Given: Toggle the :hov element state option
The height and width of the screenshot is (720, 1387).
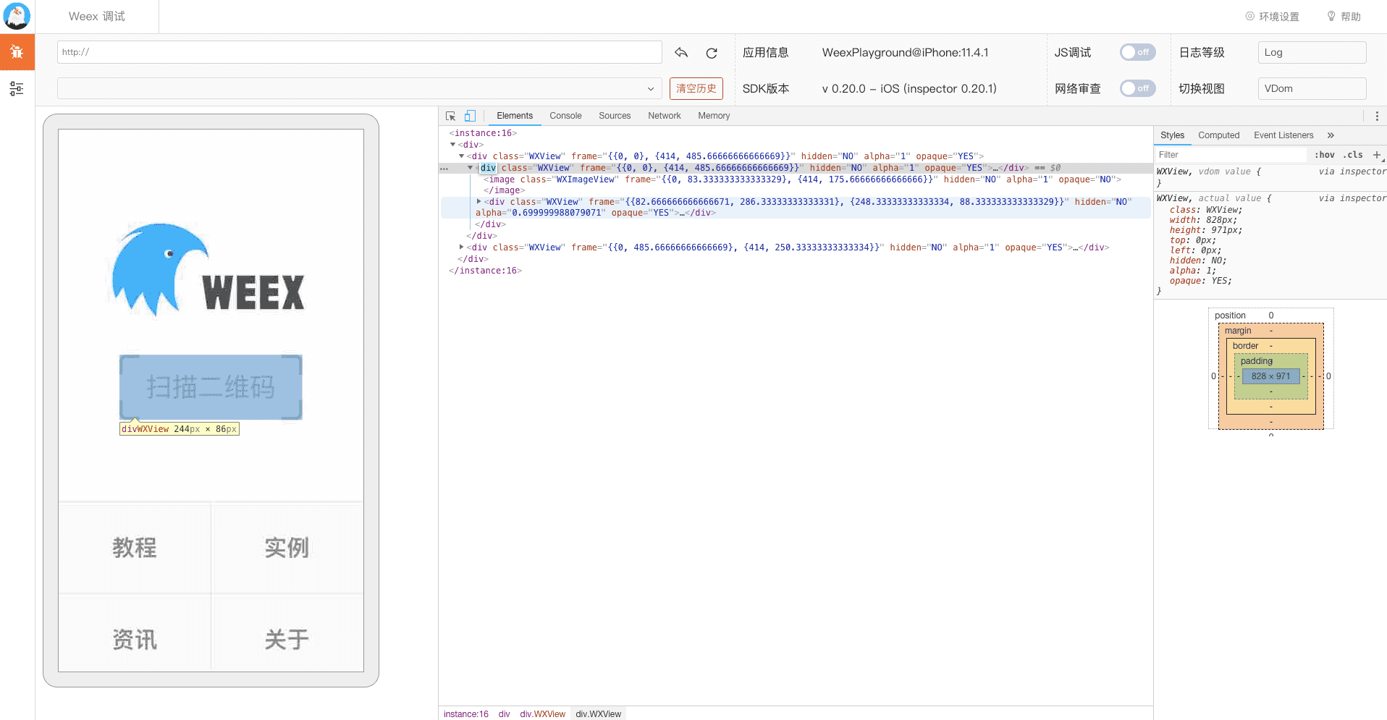Looking at the screenshot, I should (1325, 155).
